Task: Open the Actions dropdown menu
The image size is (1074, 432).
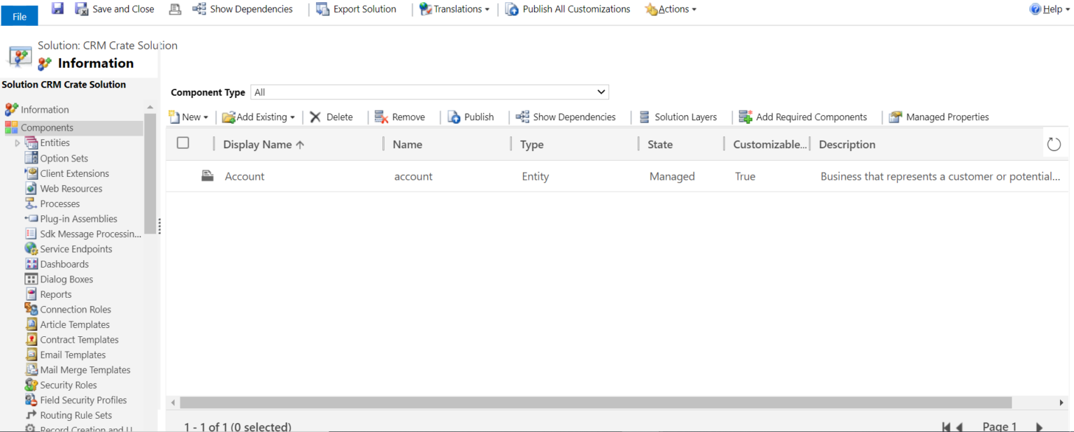Action: 671,9
